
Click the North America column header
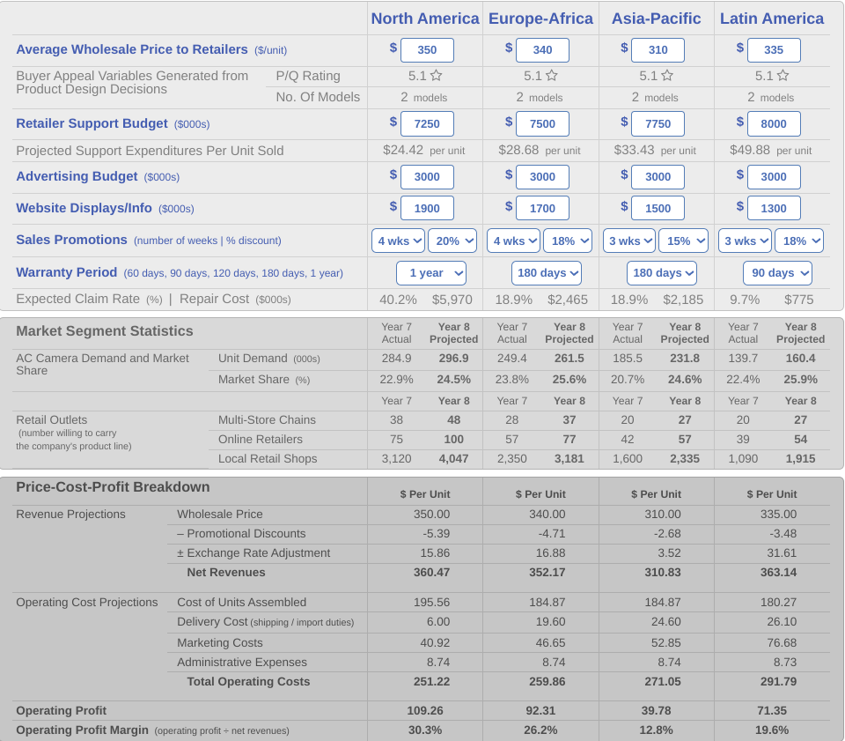click(x=425, y=19)
